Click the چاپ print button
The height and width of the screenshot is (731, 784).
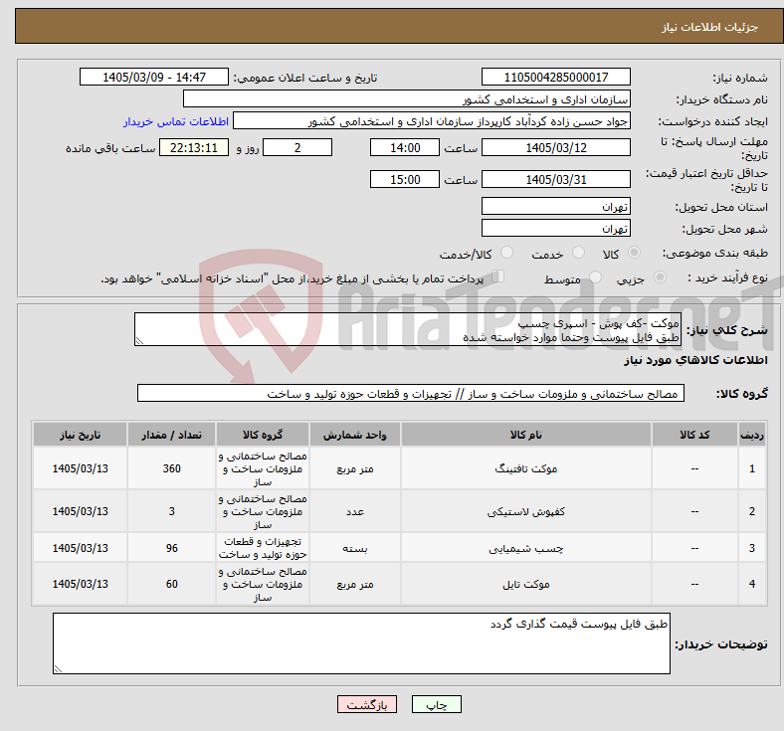[437, 704]
